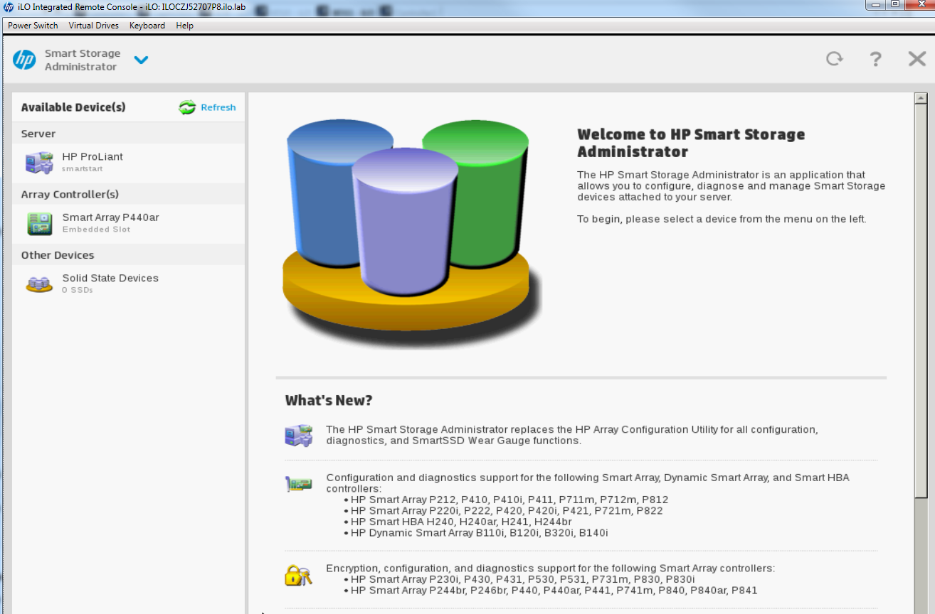
Task: Click the server icon beside replaces Array Configuration text
Action: click(x=298, y=435)
